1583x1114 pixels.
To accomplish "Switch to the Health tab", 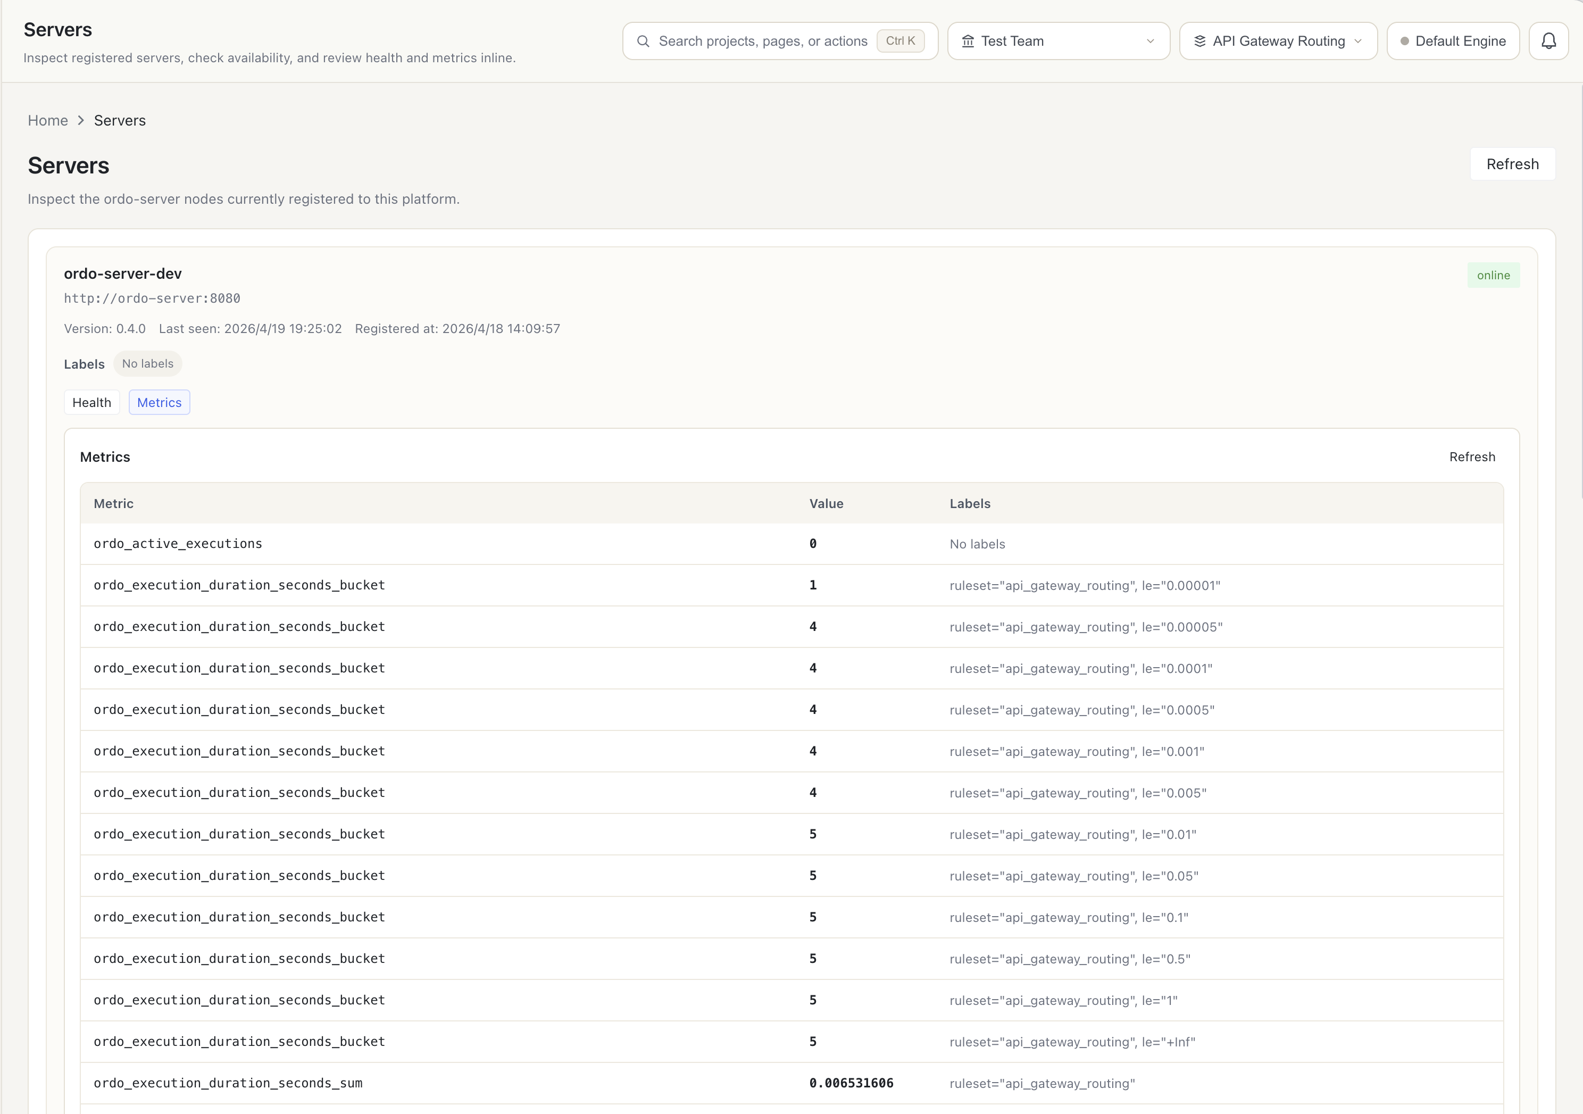I will click(x=91, y=403).
